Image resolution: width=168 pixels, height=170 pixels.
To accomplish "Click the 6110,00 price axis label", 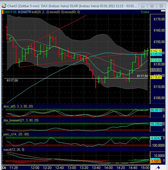I will coord(159,87).
